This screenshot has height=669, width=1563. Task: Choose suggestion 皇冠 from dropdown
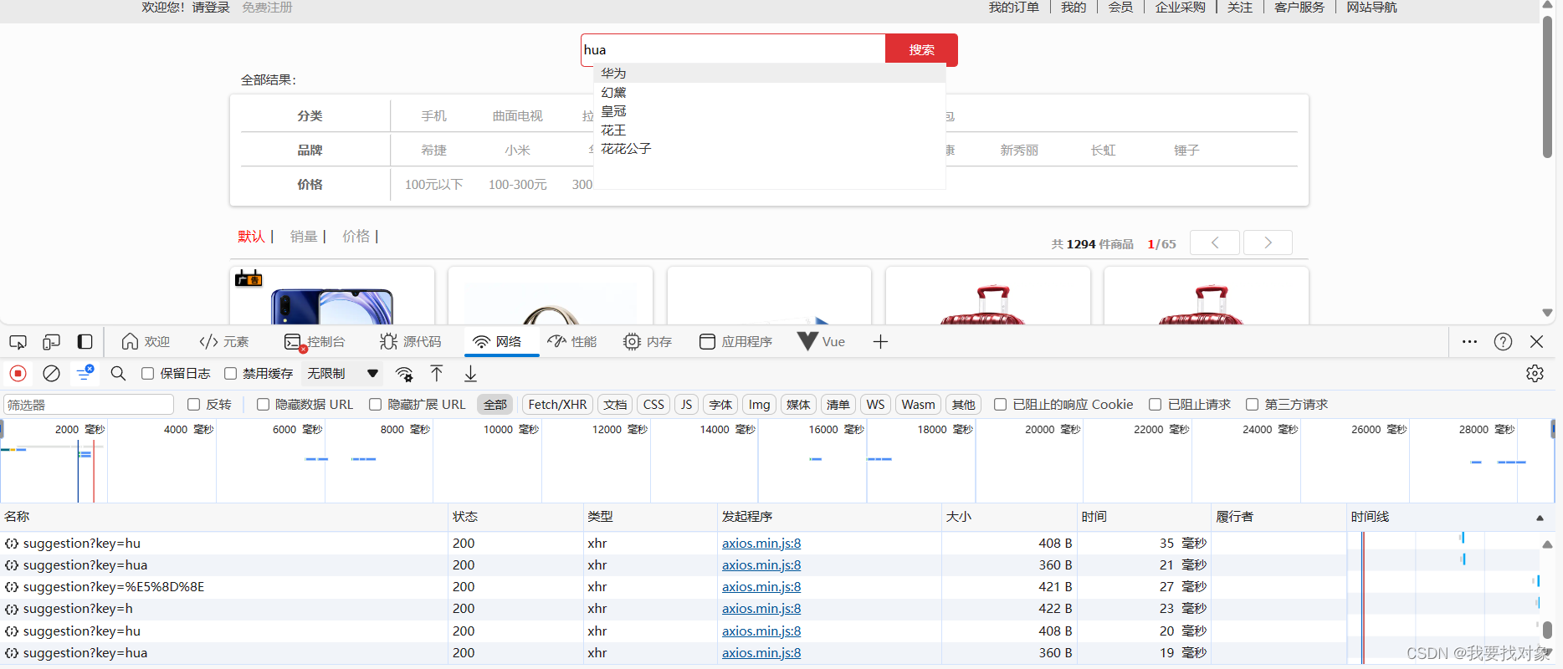point(770,111)
